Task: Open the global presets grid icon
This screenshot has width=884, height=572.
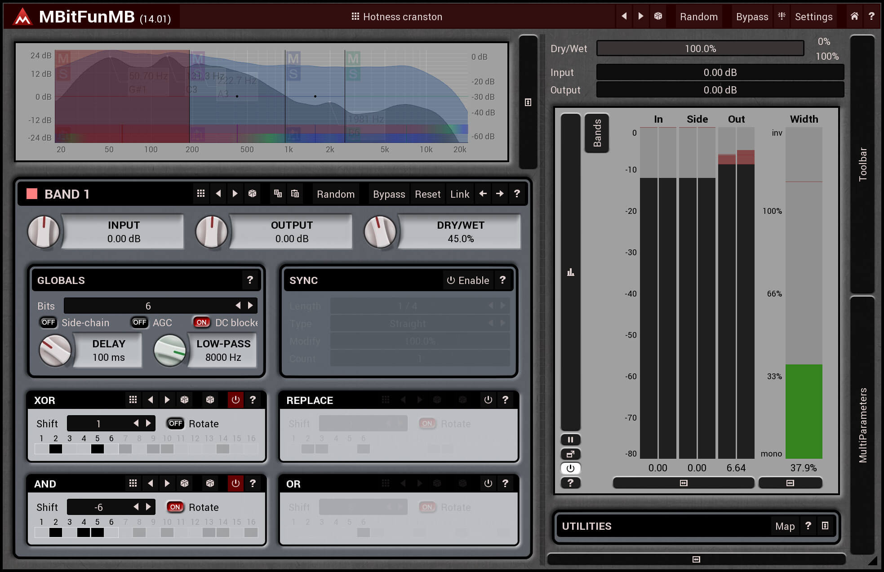Action: pyautogui.click(x=355, y=17)
